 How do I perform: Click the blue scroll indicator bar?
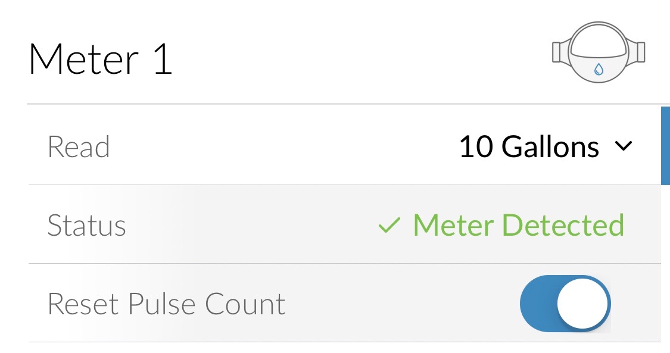665,146
